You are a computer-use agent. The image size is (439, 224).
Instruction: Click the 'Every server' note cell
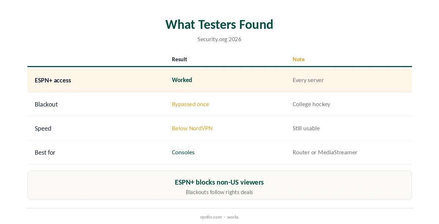click(308, 80)
